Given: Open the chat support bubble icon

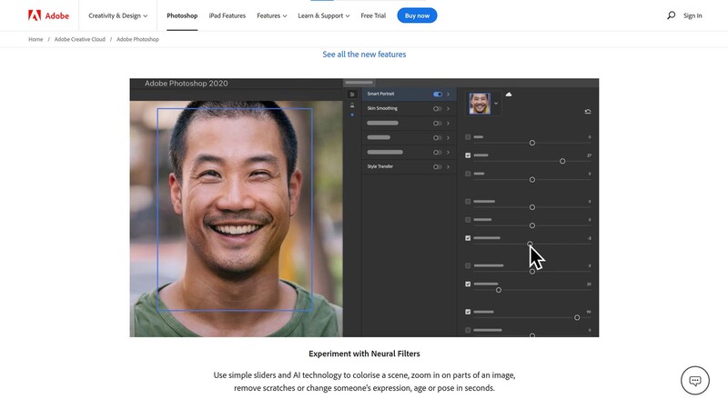Looking at the screenshot, I should [x=694, y=381].
